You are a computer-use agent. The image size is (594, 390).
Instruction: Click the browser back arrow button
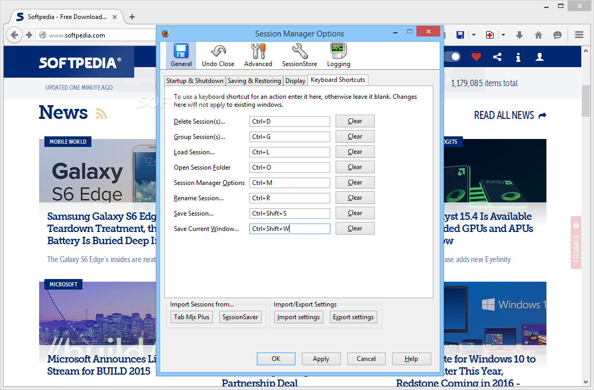(x=14, y=35)
